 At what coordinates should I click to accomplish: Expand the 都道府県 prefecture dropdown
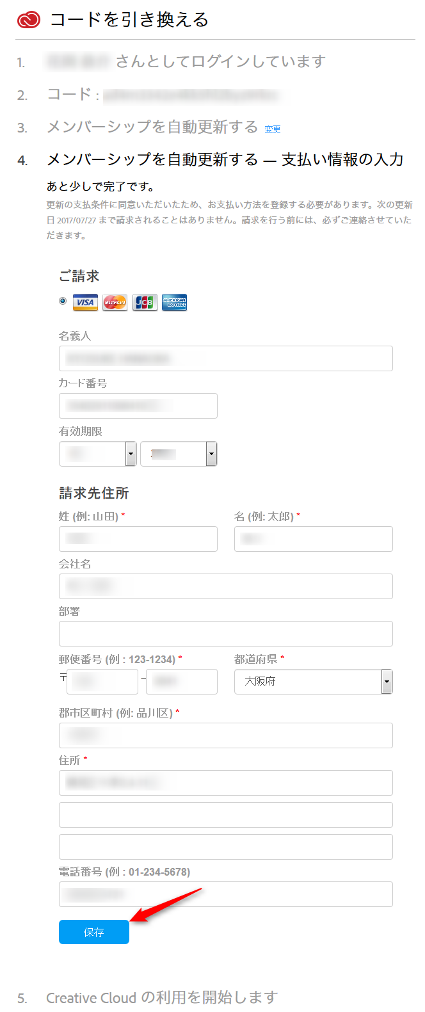tap(313, 682)
